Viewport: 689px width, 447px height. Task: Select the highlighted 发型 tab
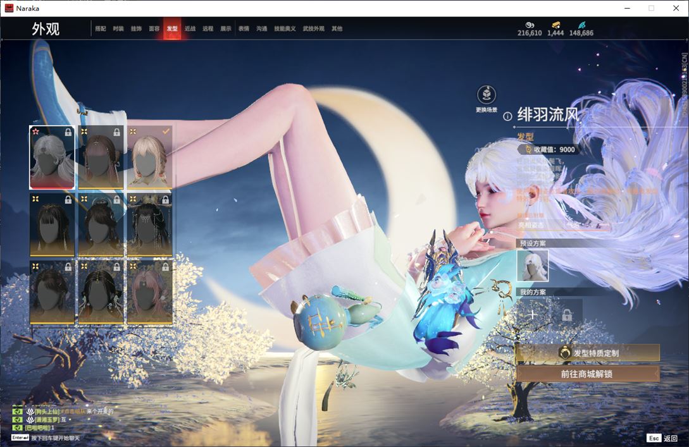[172, 28]
